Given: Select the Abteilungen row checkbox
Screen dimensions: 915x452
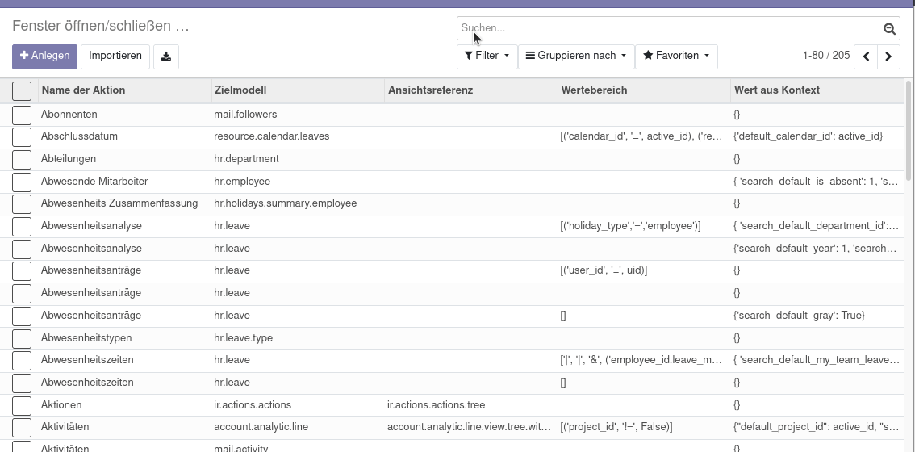Looking at the screenshot, I should pos(22,160).
